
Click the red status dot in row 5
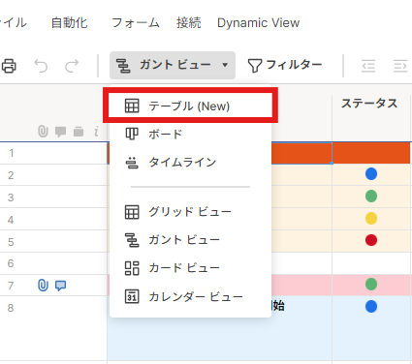coord(371,240)
